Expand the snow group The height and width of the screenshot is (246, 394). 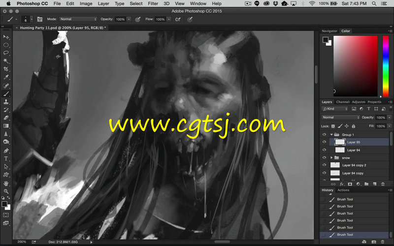[331, 157]
